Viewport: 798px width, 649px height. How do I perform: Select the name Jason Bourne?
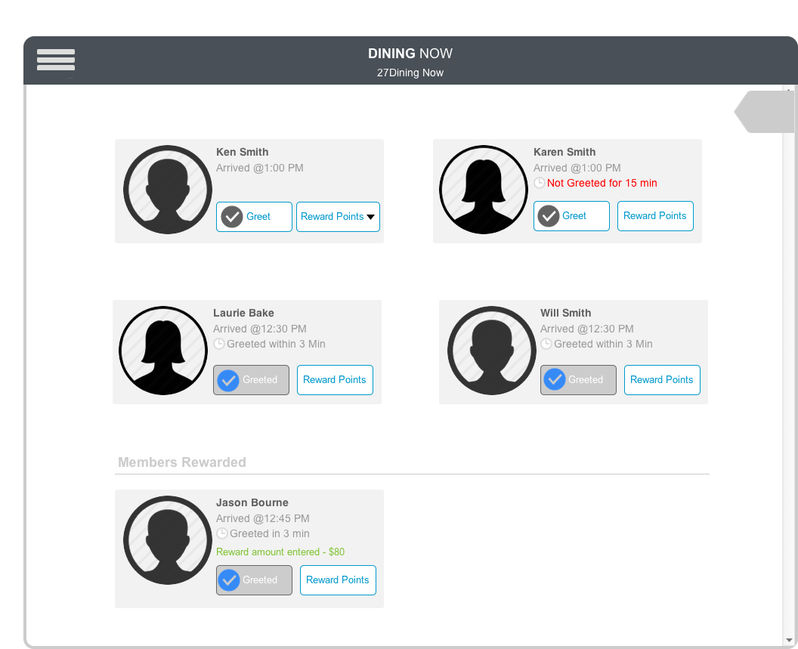(252, 503)
